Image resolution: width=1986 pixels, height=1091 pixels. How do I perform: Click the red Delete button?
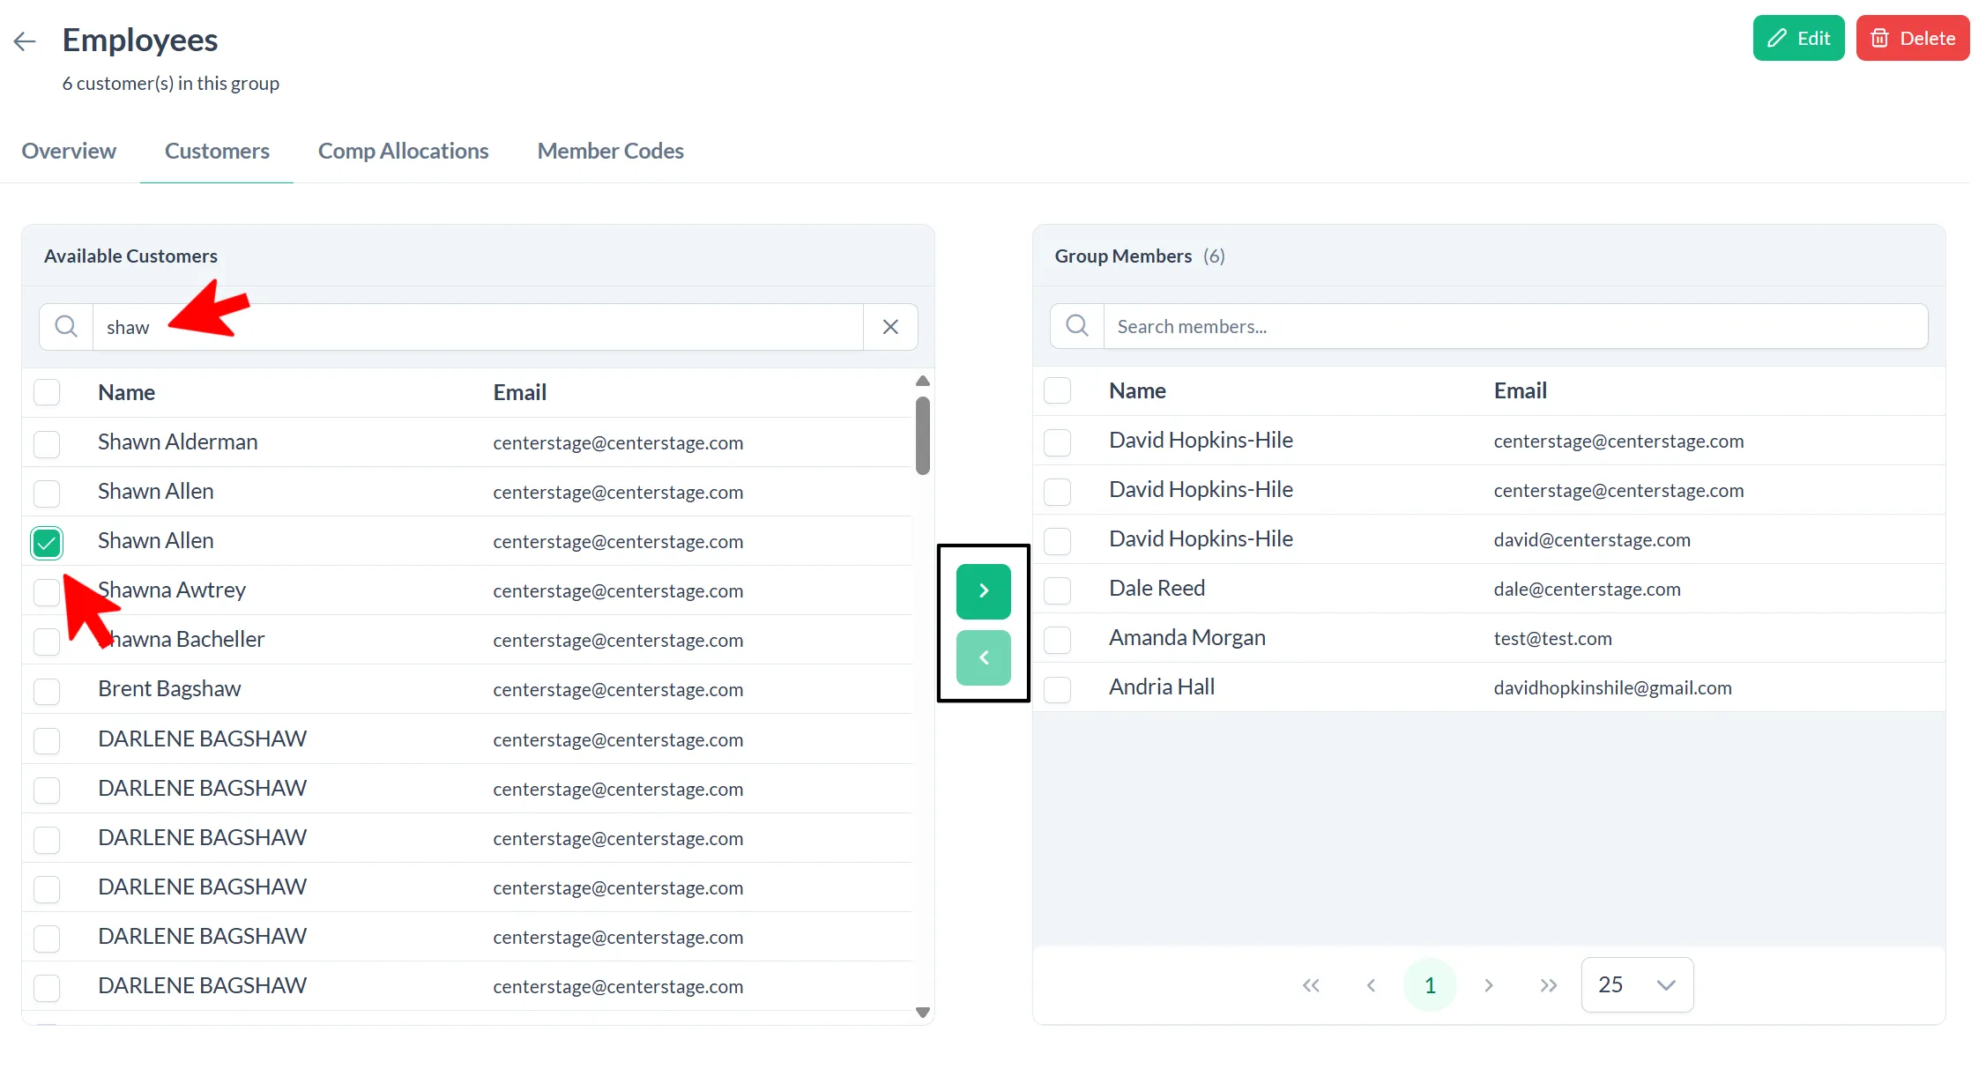(1912, 38)
